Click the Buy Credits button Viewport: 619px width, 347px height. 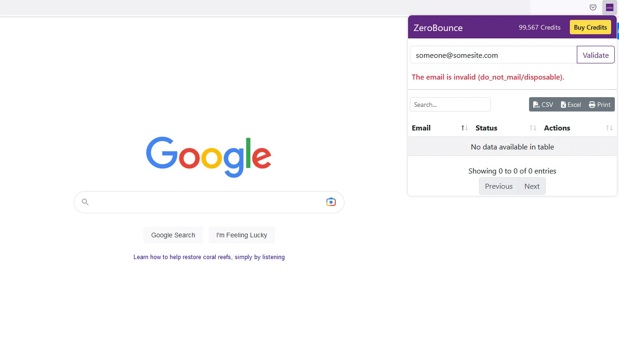(x=590, y=27)
